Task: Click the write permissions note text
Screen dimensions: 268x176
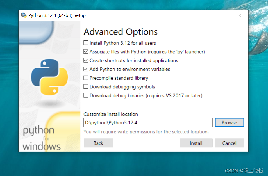Action: 146,132
